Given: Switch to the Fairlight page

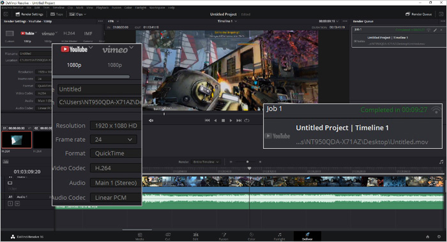Looking at the screenshot, I should pyautogui.click(x=280, y=236).
